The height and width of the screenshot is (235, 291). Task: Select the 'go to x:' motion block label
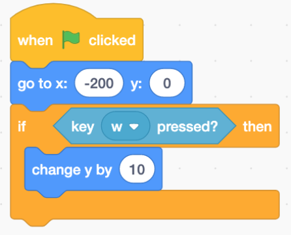(x=42, y=84)
